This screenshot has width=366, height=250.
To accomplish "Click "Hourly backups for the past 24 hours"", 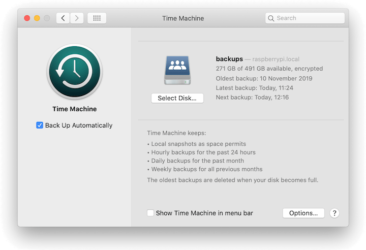I will [x=203, y=152].
